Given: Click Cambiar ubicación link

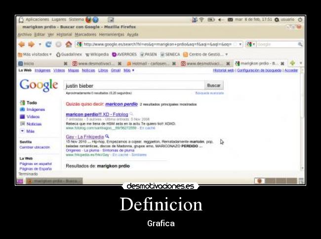Looking at the screenshot, I should (x=35, y=147).
